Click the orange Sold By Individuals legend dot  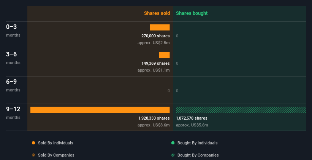click(x=33, y=143)
